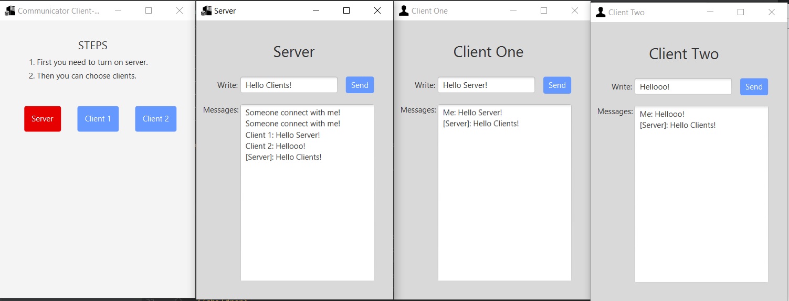
Task: Click the large 'Server' heading
Action: 294,52
